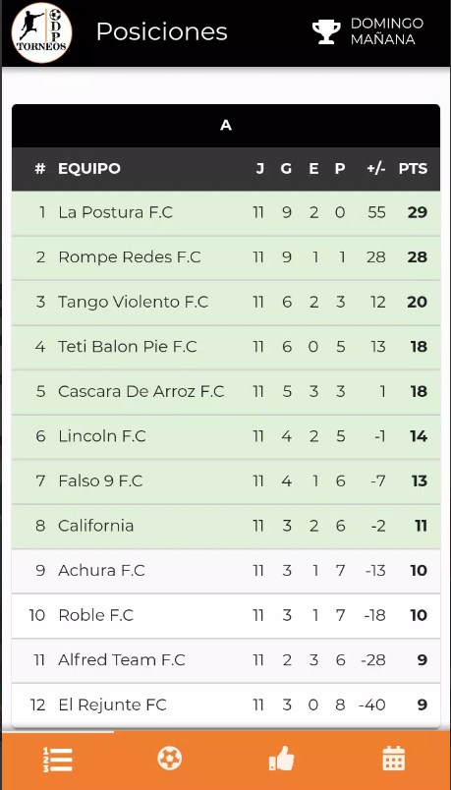Tap the trophy tournament icon
451x790 pixels.
click(x=326, y=31)
